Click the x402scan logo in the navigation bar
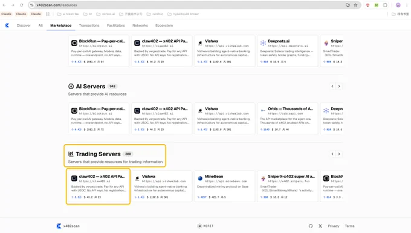Viewport: 411px width, 233px height. click(x=7, y=25)
